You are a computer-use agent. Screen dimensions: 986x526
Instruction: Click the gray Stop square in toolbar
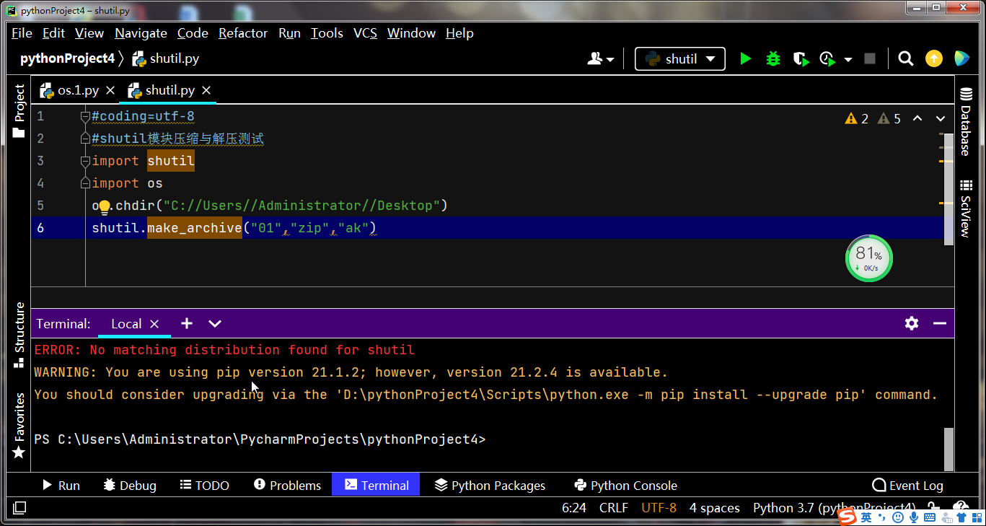[x=870, y=58]
